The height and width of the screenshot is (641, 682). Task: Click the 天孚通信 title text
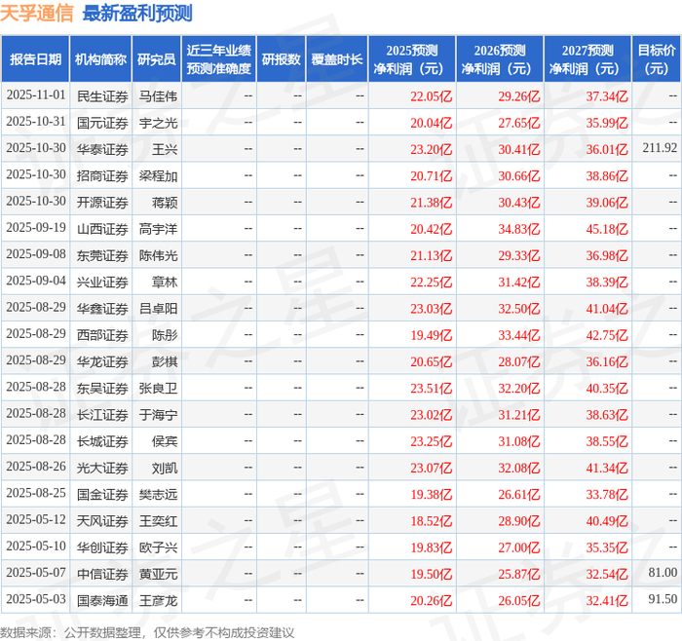click(x=37, y=13)
